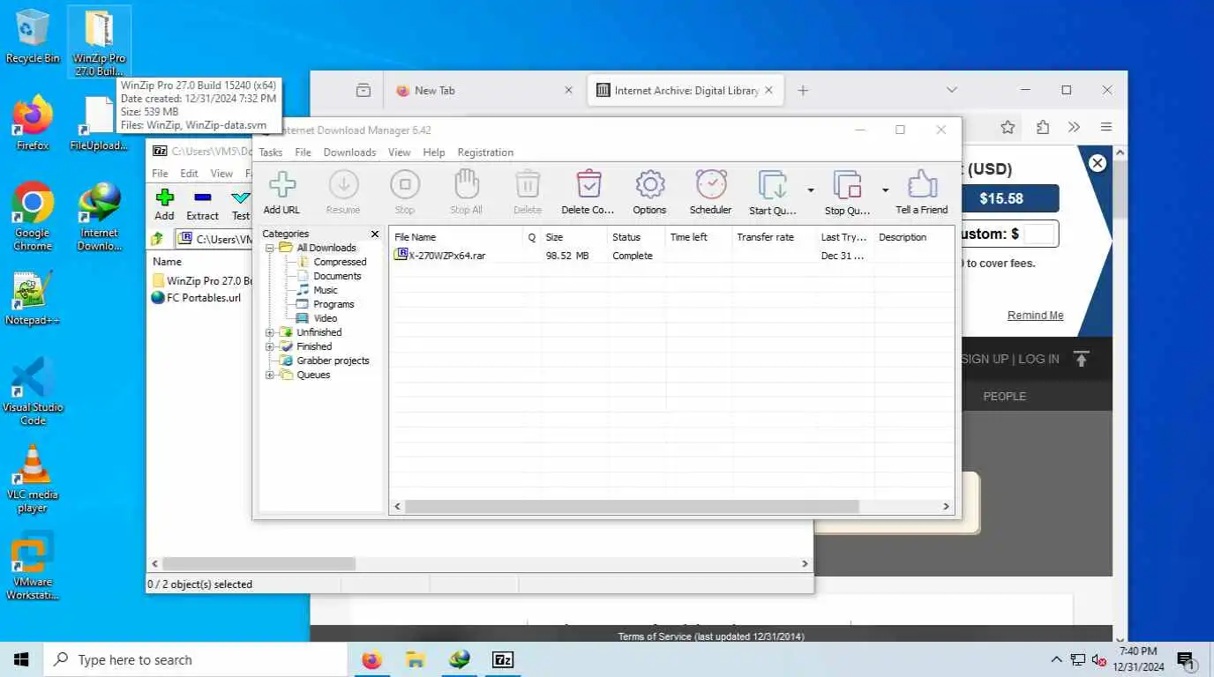Open IDM Help menu
The image size is (1214, 677).
(x=434, y=153)
